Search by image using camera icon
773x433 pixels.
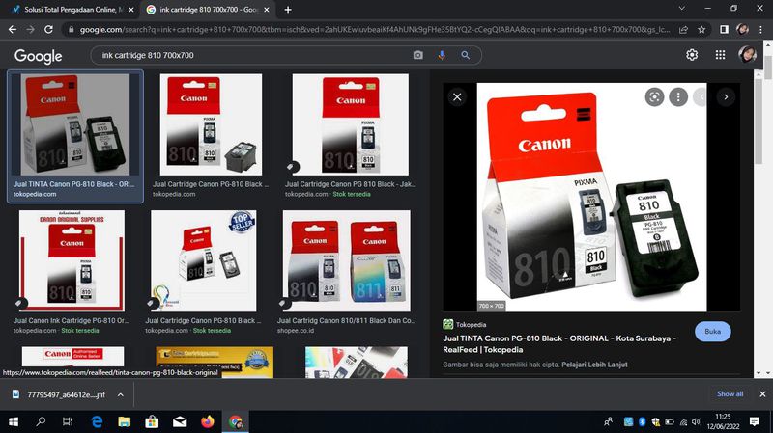tap(418, 55)
